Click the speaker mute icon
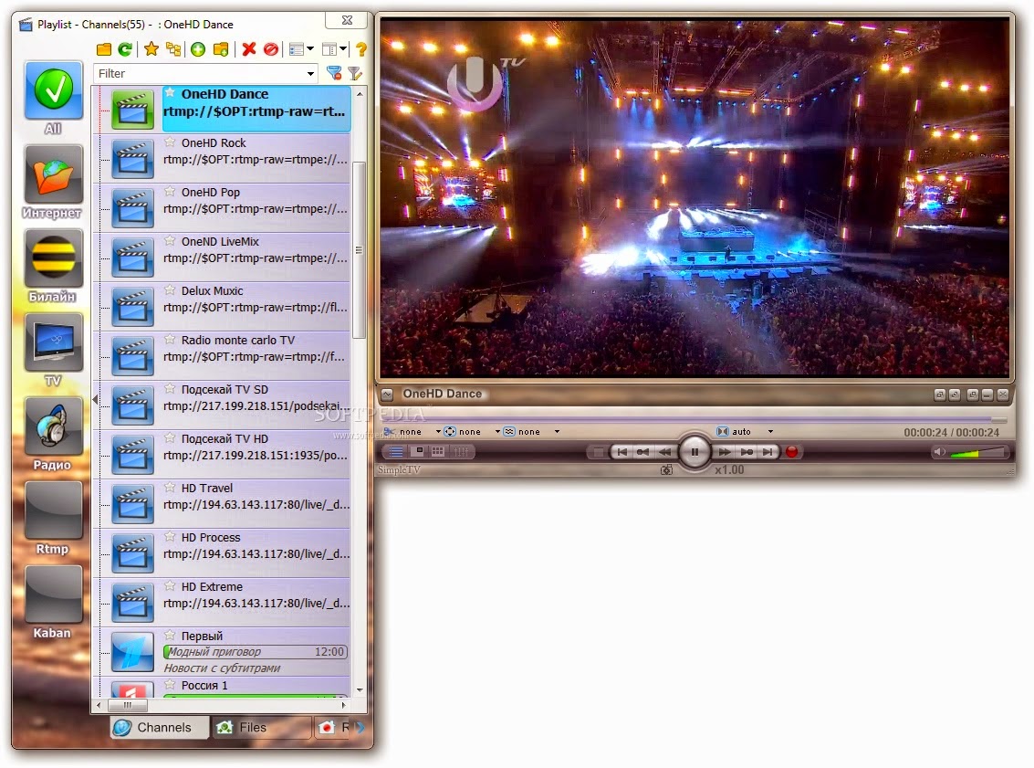 pyautogui.click(x=939, y=452)
